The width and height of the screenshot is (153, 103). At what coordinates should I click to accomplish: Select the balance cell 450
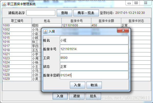point(106,25)
